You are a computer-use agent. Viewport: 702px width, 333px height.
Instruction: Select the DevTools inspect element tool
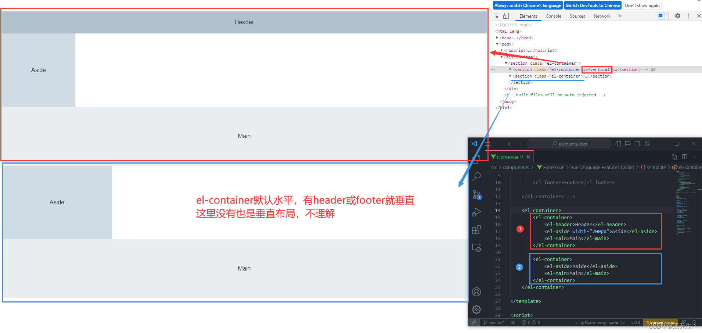pos(496,16)
